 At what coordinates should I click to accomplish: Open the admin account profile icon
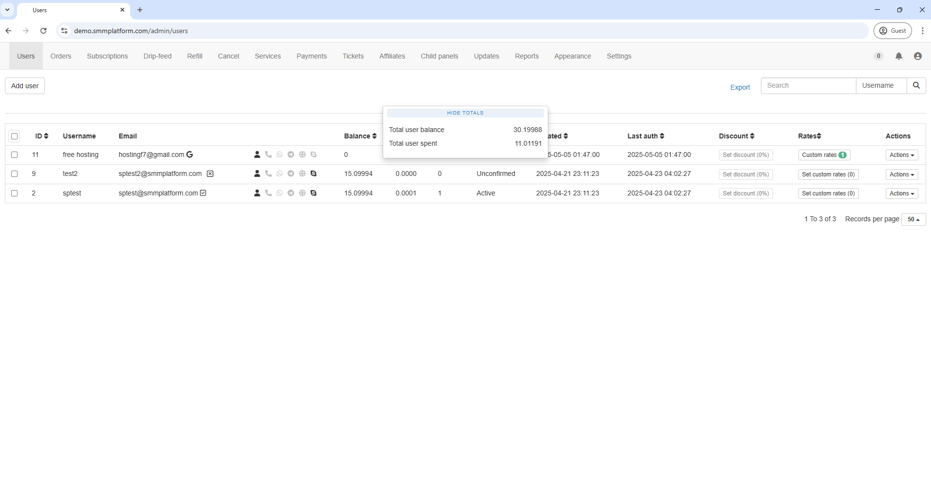[917, 56]
